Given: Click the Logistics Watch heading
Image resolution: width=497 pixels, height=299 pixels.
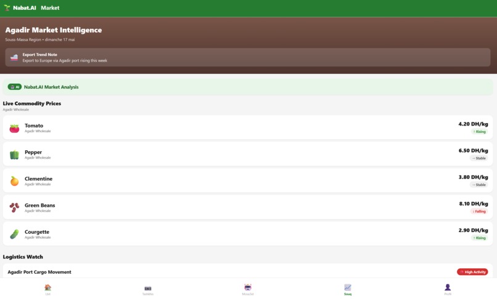Looking at the screenshot, I should [x=23, y=257].
